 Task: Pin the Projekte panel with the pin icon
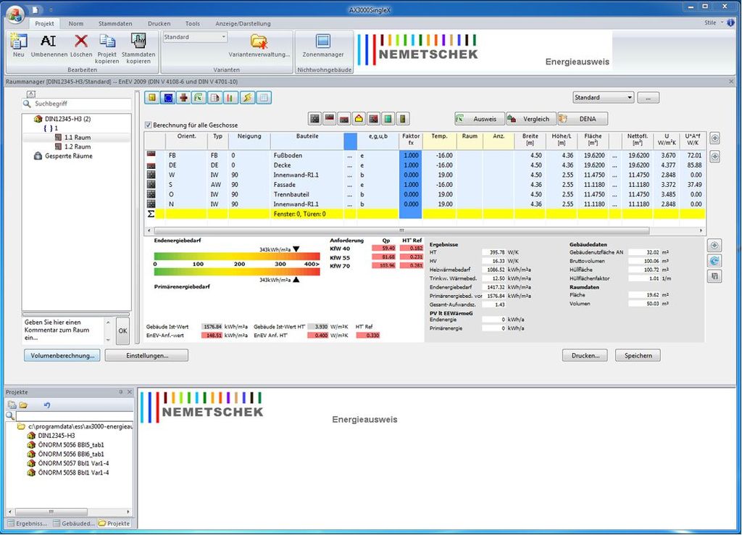[121, 392]
